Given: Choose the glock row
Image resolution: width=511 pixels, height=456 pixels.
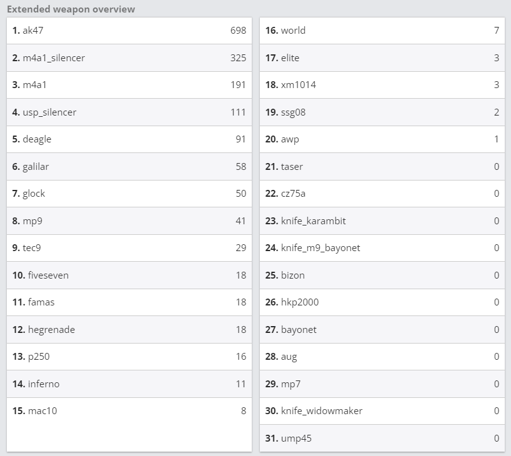Looking at the screenshot, I should click(x=129, y=194).
